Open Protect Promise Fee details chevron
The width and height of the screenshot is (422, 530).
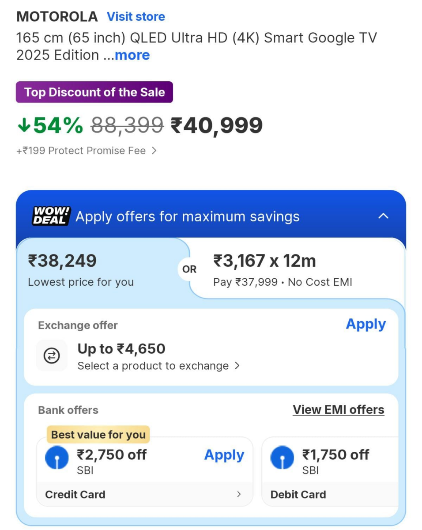click(x=154, y=151)
